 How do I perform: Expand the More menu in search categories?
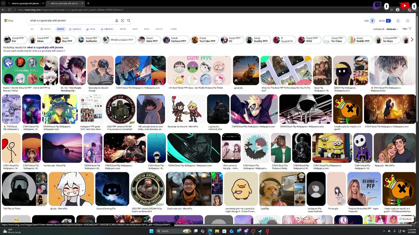(173, 29)
